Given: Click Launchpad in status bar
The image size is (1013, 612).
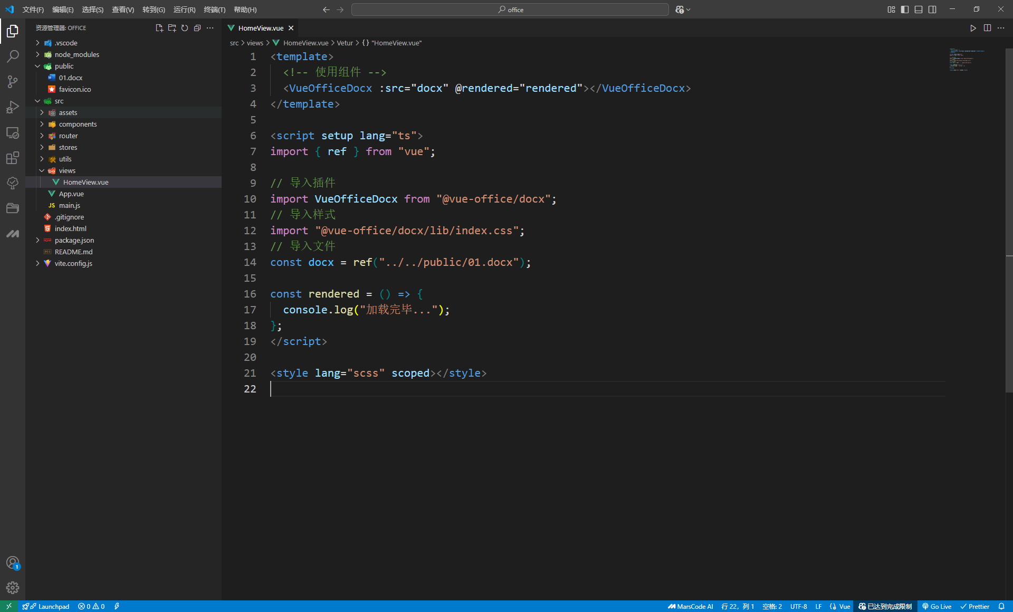Looking at the screenshot, I should (46, 607).
